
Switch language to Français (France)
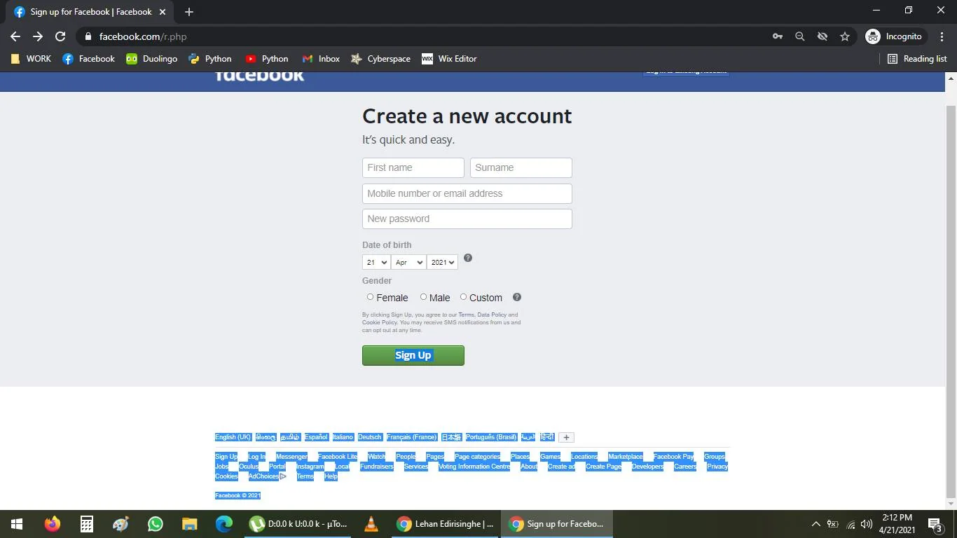point(412,437)
